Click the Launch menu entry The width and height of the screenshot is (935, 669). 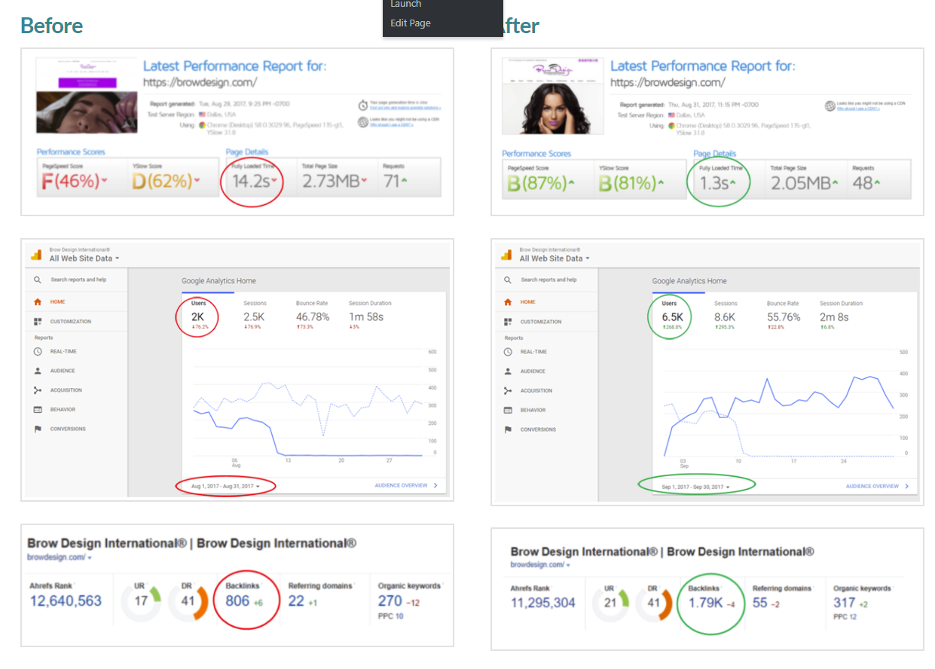(405, 5)
